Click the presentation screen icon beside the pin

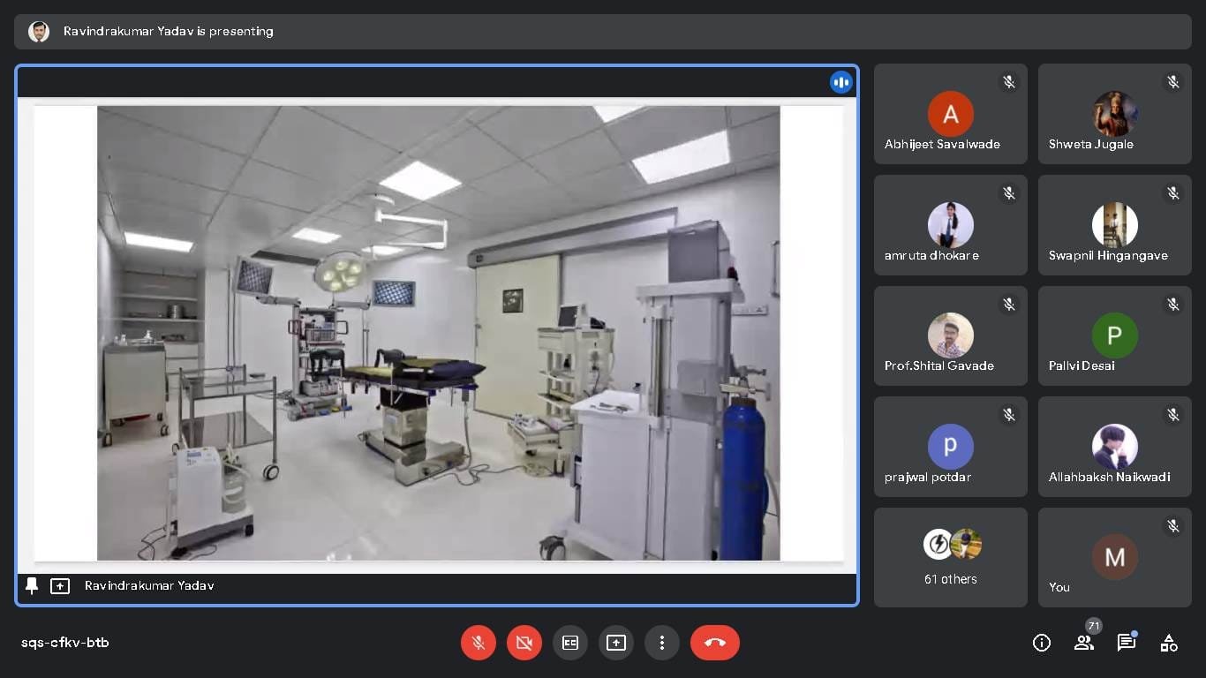[x=60, y=586]
